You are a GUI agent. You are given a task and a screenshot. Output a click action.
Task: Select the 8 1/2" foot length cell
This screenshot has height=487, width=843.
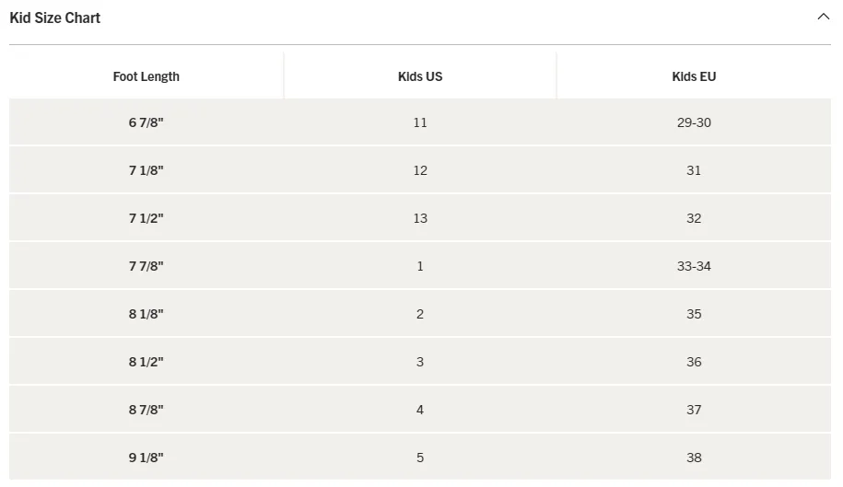(146, 362)
